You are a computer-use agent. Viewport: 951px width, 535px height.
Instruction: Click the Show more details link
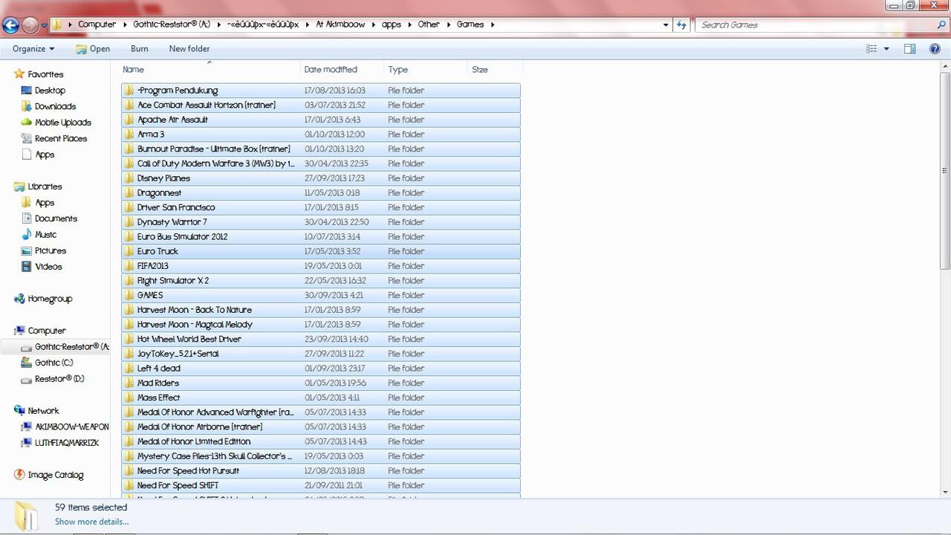(x=91, y=522)
